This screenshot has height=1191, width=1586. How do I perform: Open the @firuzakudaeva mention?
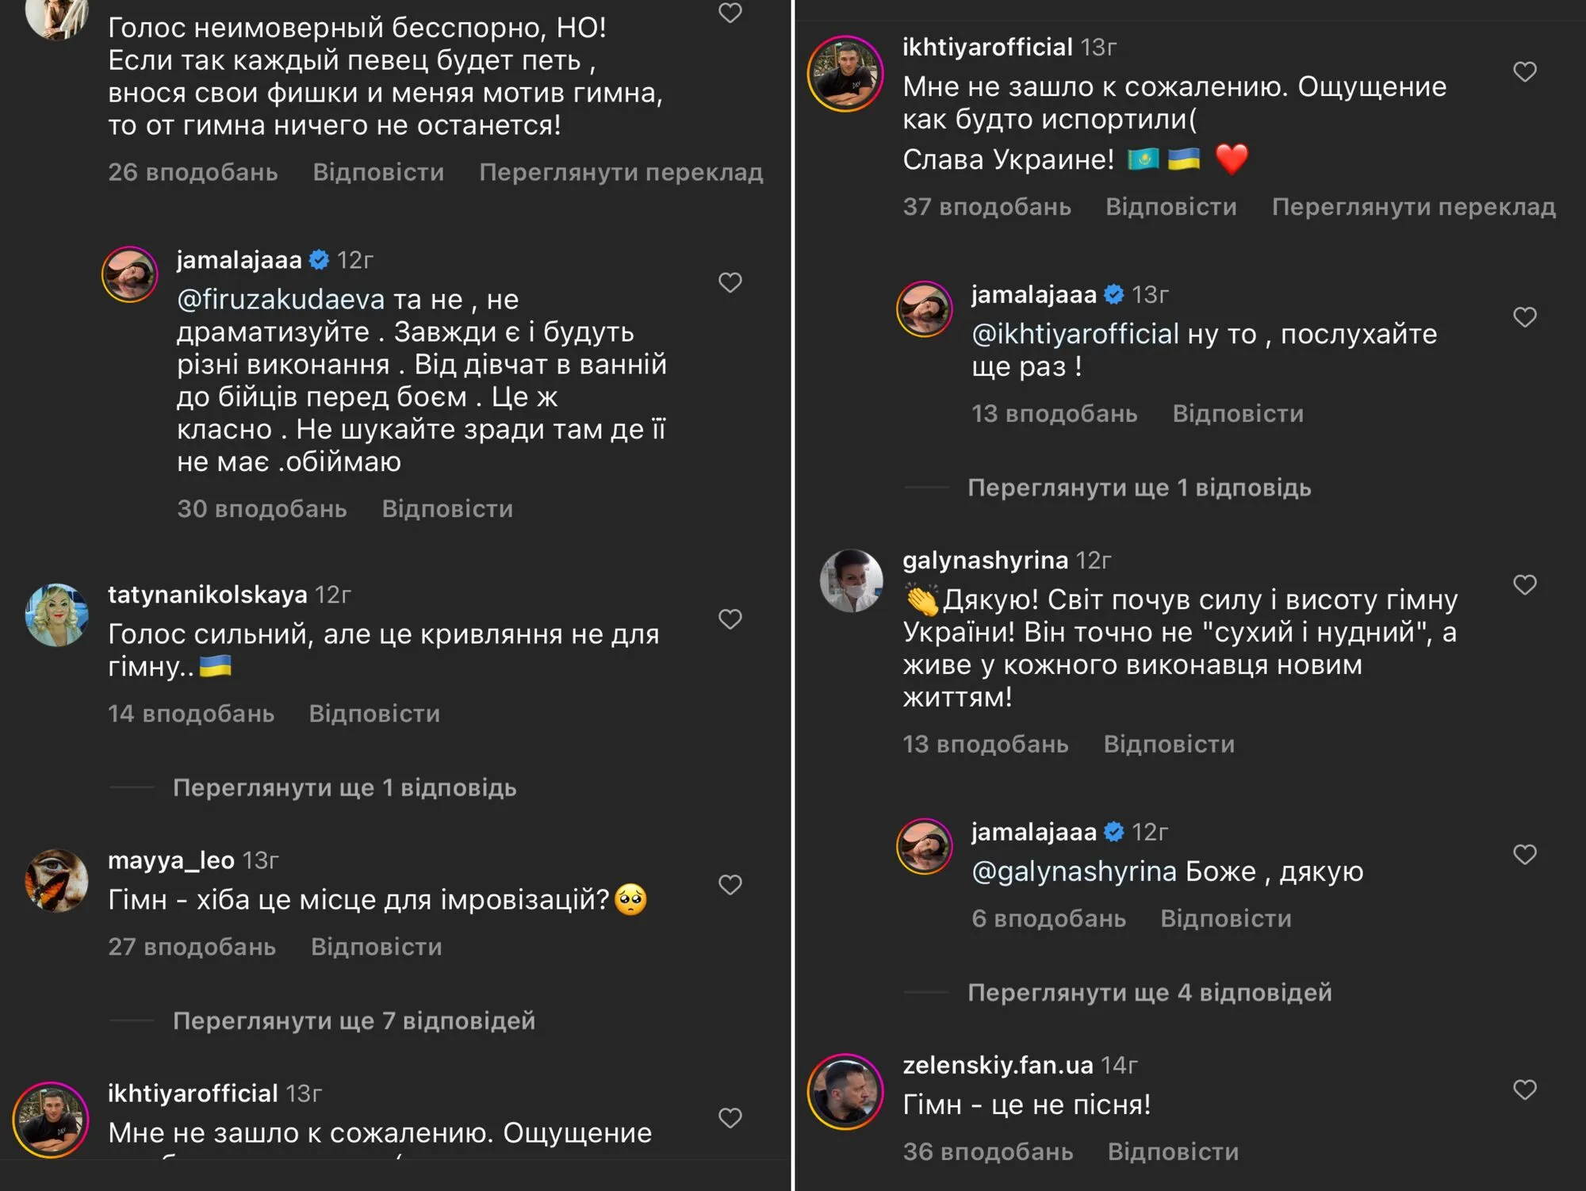[x=281, y=300]
